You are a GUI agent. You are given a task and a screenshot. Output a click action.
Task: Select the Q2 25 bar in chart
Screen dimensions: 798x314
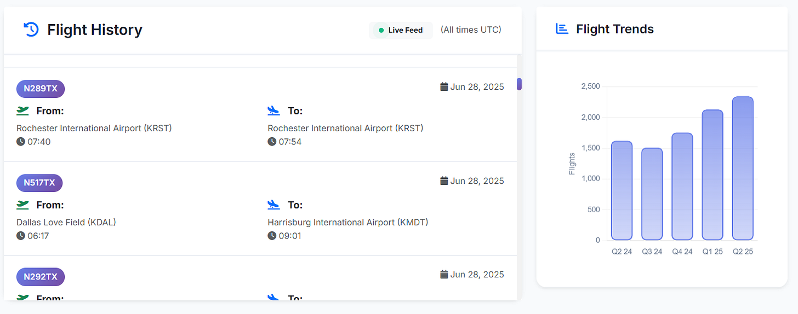[743, 168]
